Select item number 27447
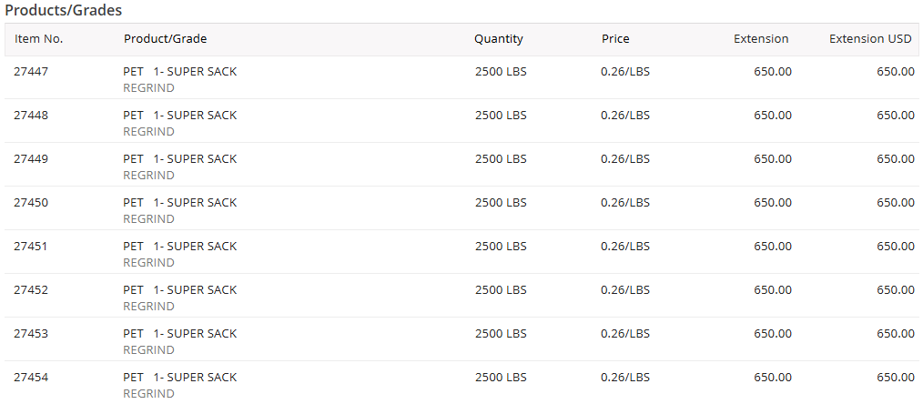923x404 pixels. tap(31, 72)
